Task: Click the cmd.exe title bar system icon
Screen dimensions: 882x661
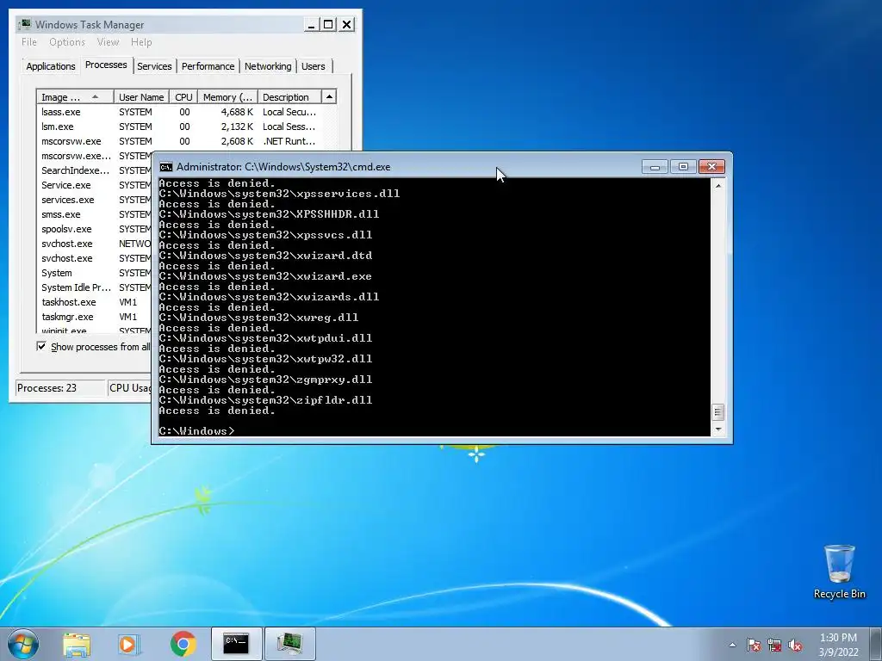Action: [x=165, y=167]
